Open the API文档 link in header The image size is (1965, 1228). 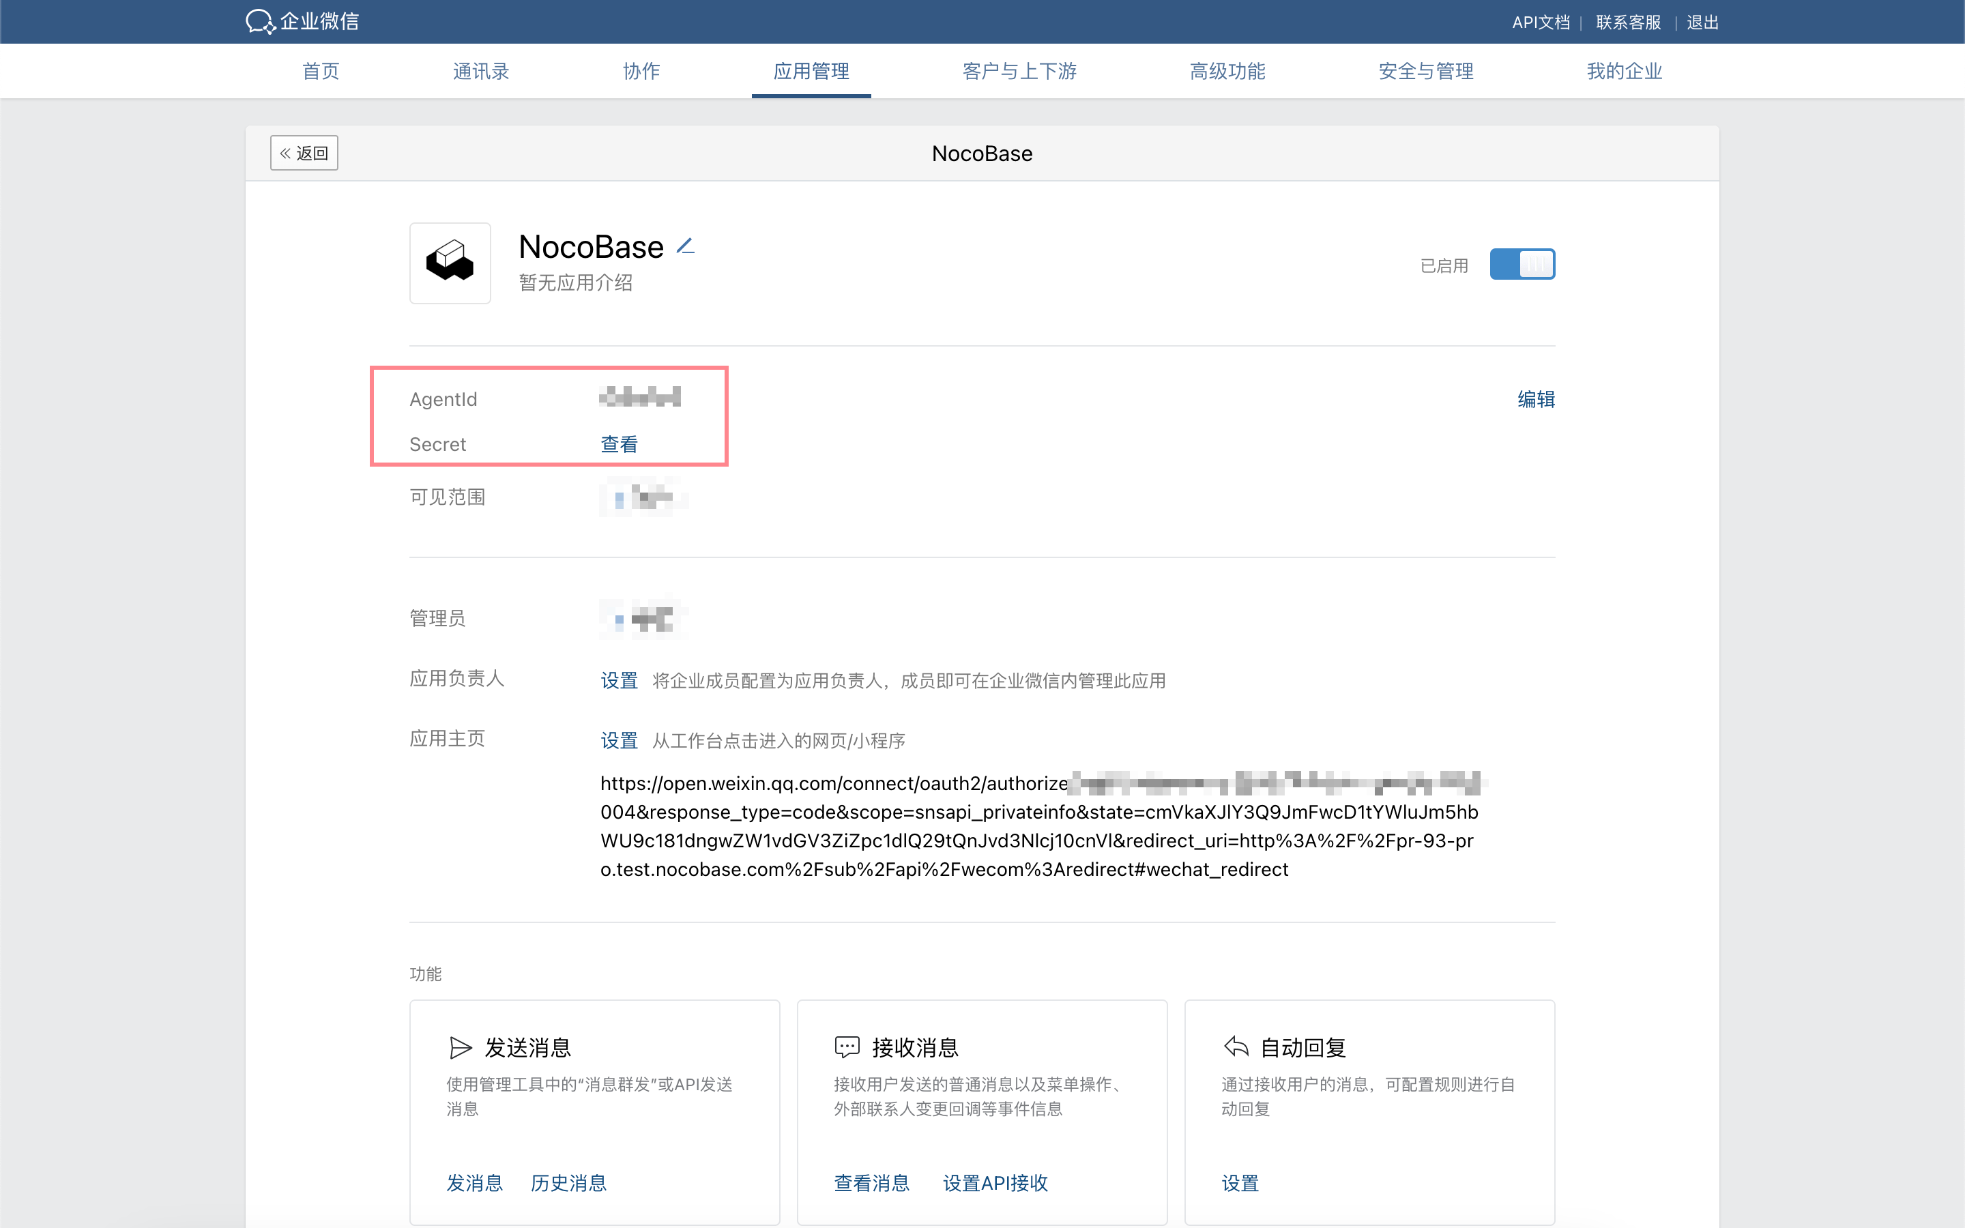click(1541, 22)
